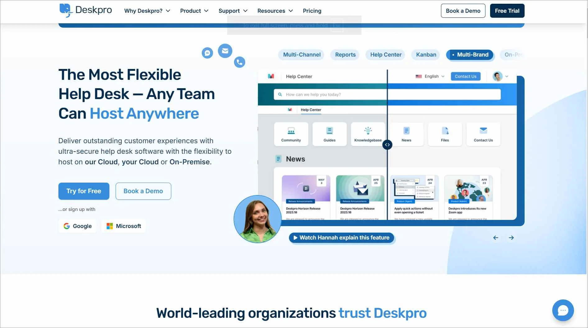Image resolution: width=588 pixels, height=328 pixels.
Task: Click Hannah's circular portrait photo
Action: tap(257, 219)
